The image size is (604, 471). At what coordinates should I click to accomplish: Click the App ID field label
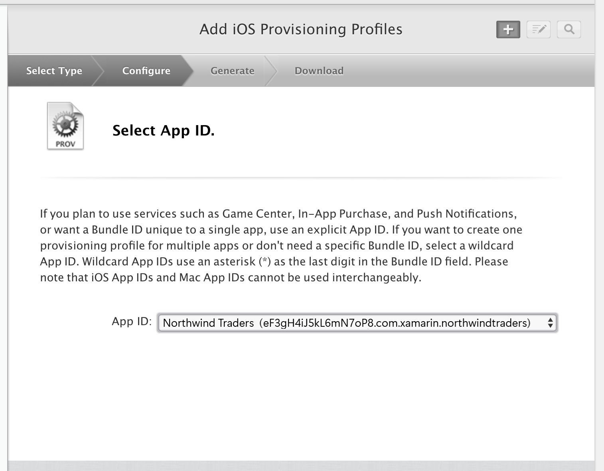[x=132, y=321]
